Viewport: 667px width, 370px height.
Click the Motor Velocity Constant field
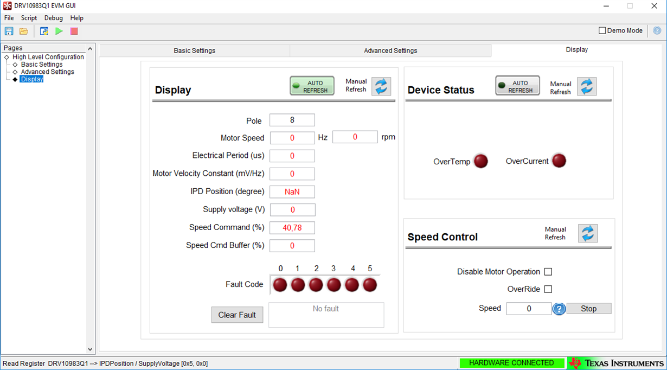(292, 174)
